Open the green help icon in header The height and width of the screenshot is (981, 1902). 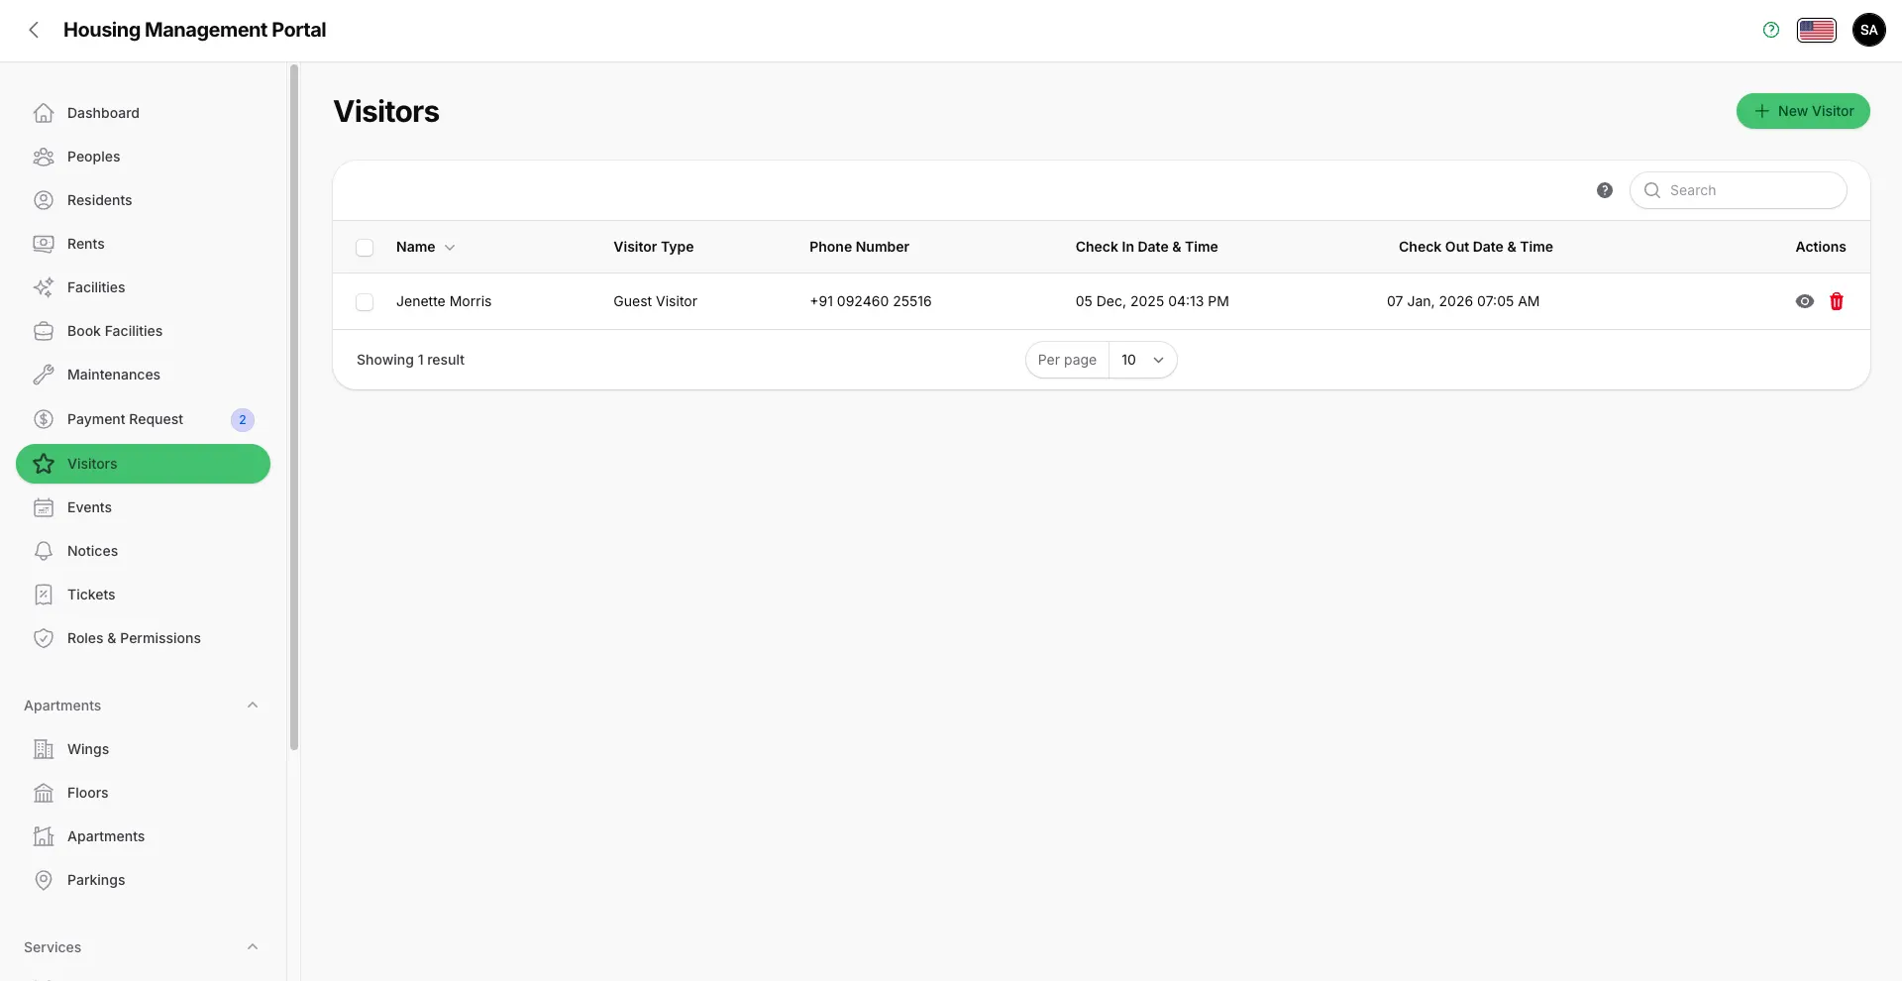point(1771,30)
